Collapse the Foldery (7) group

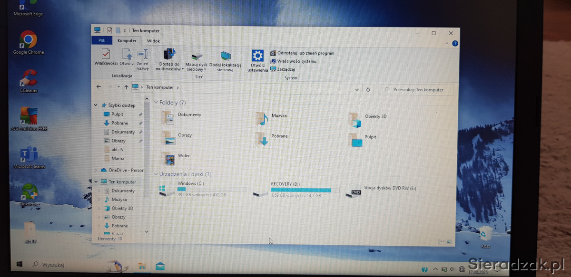[156, 103]
